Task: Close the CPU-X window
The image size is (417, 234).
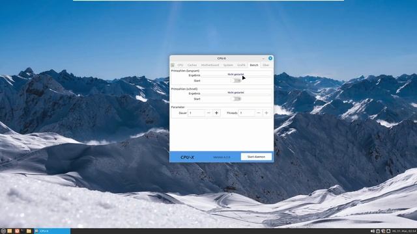Action: pos(270,58)
